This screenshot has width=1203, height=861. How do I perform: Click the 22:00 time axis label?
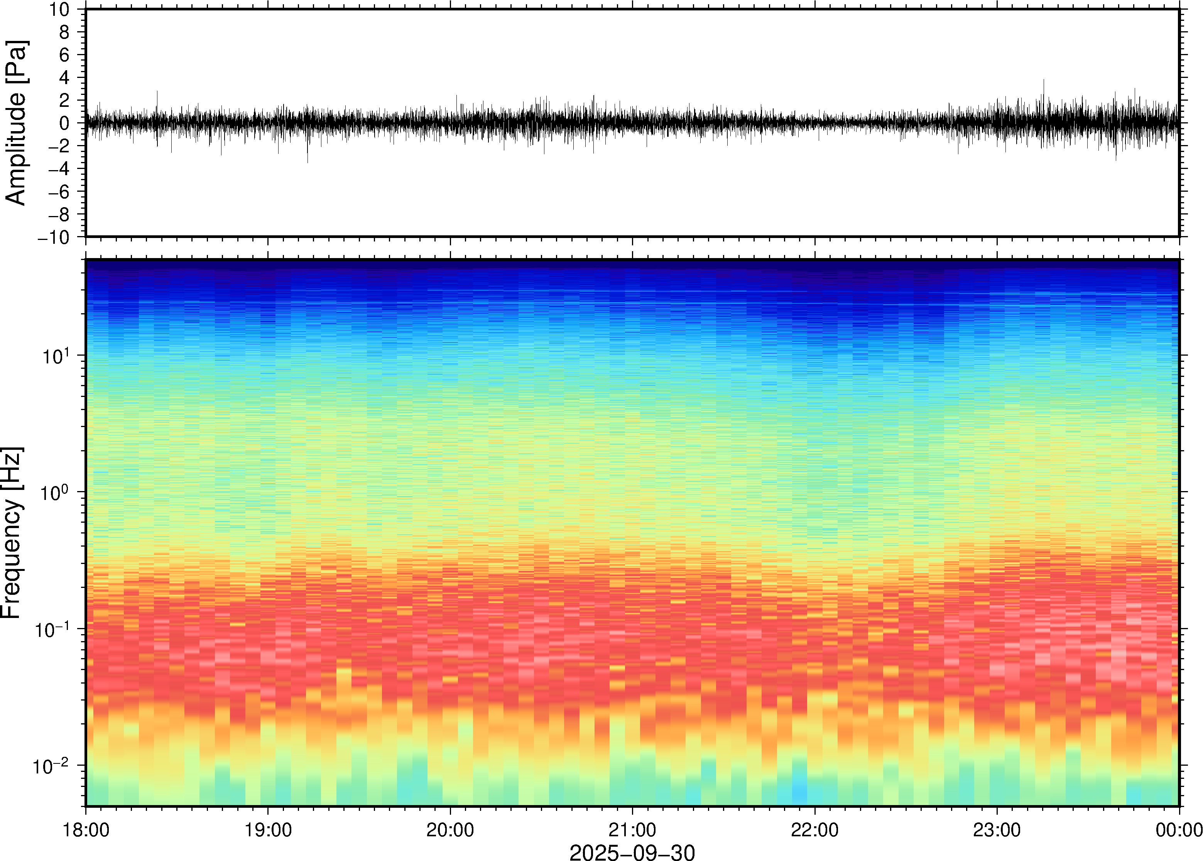814,830
